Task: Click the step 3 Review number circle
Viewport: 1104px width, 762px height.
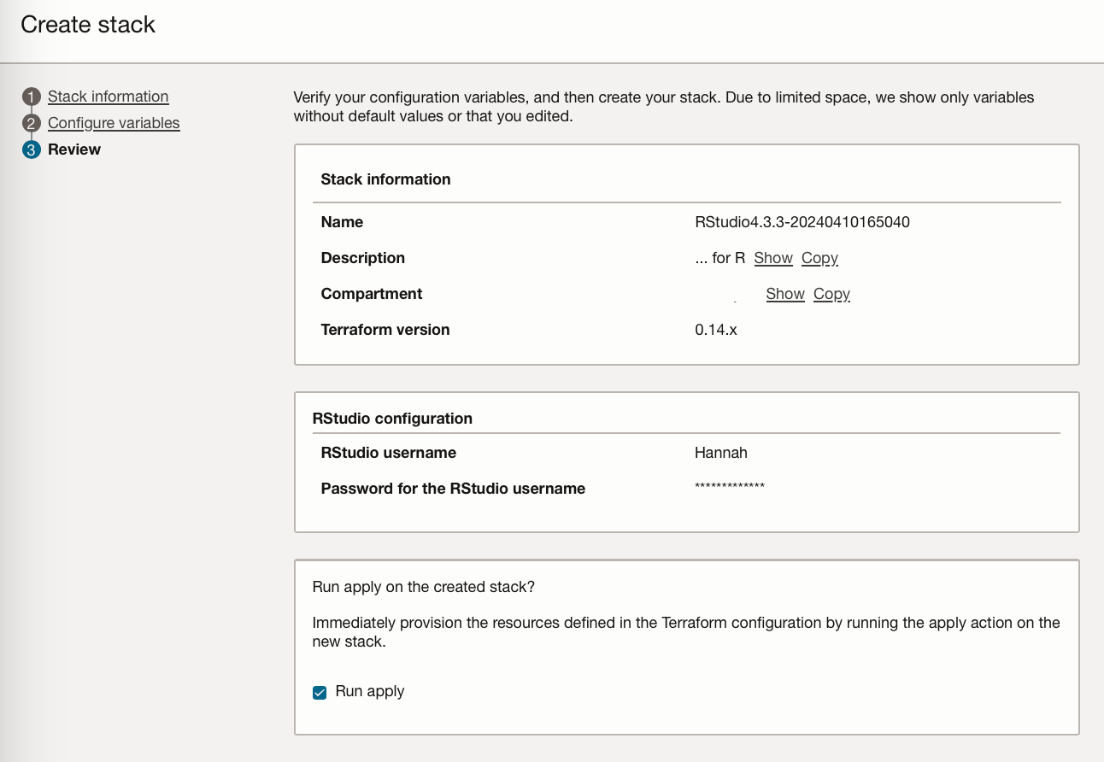Action: tap(32, 149)
